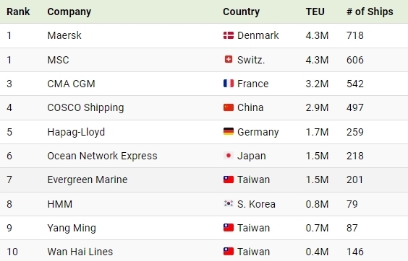Select the 718 ships cell for Maersk
Viewport: 408px width, 261px height.
[355, 35]
